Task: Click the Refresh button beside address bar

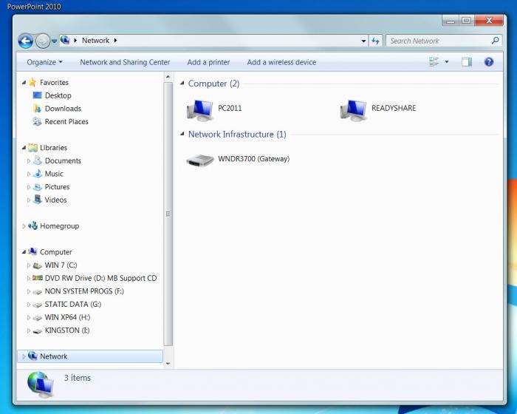Action: click(x=375, y=41)
